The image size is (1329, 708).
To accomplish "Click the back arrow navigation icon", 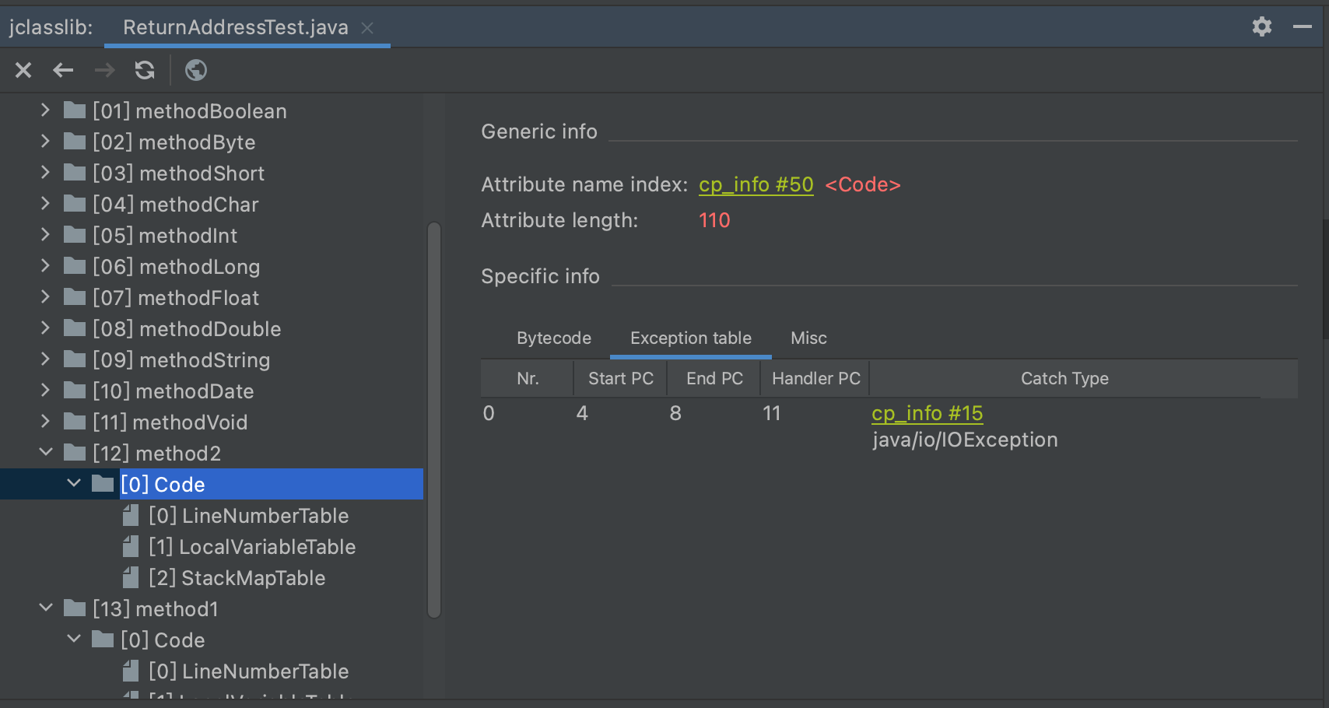I will click(x=63, y=71).
